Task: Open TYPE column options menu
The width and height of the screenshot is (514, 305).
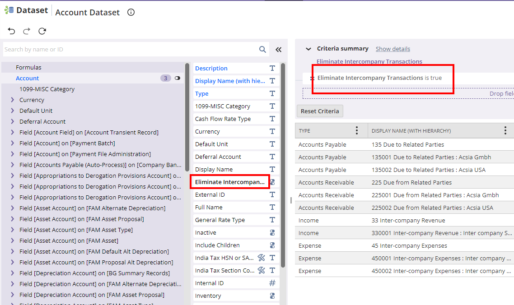Action: pyautogui.click(x=357, y=131)
